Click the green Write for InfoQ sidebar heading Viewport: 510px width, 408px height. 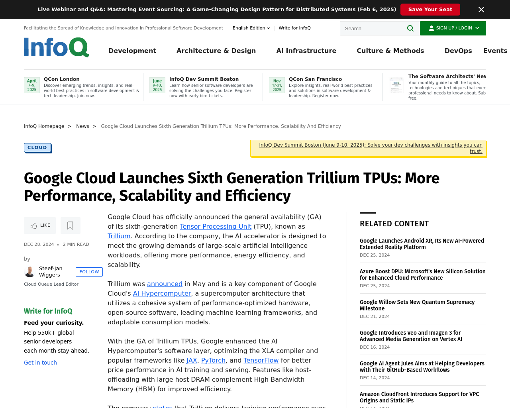48,311
